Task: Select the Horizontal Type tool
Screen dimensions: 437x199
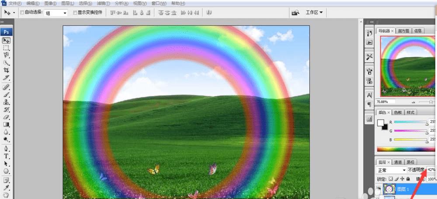Action: click(x=7, y=156)
